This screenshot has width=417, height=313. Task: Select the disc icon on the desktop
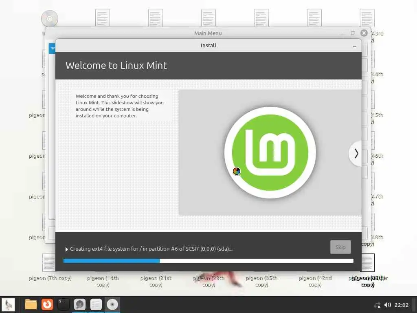50,19
